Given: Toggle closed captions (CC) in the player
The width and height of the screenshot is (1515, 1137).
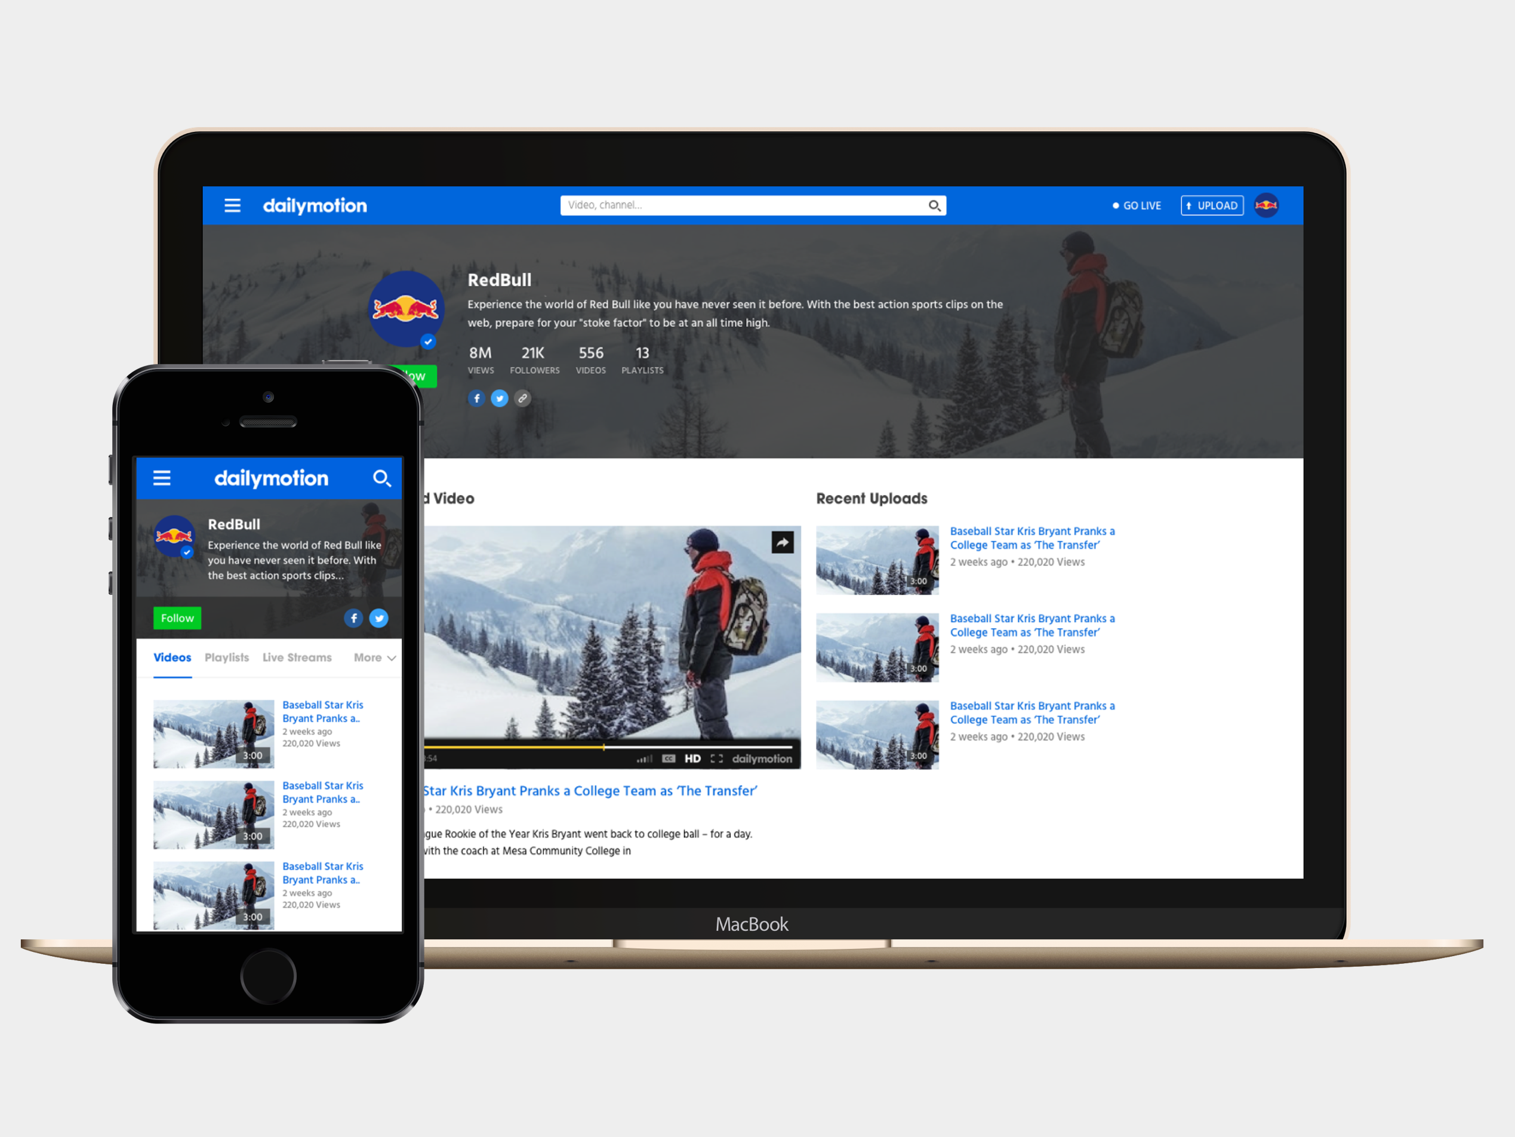Looking at the screenshot, I should pyautogui.click(x=669, y=758).
